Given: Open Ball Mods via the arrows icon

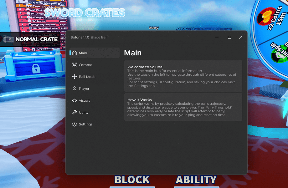Looking at the screenshot, I should tap(75, 77).
